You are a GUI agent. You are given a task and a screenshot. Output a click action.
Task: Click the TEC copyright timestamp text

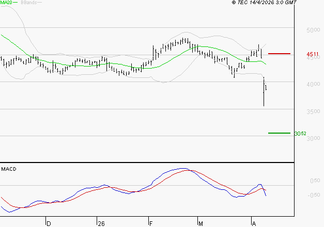(264, 3)
